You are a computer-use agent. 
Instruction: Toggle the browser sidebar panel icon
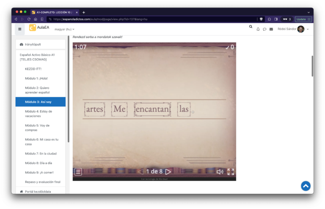pyautogui.click(x=276, y=19)
